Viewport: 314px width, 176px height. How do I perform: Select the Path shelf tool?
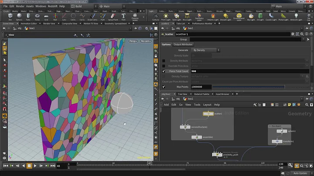pyautogui.click(x=102, y=17)
